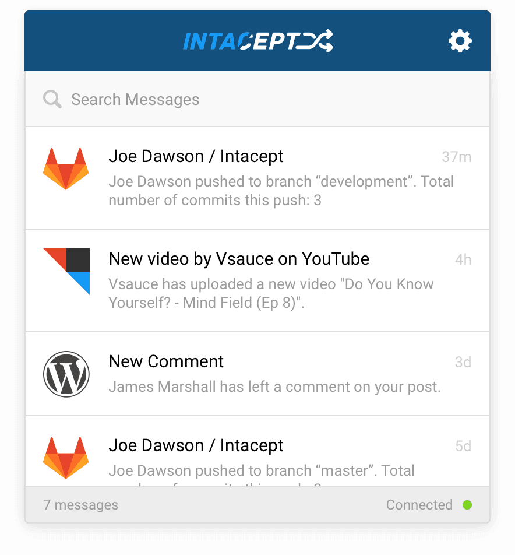
Task: Click the 37m timestamp on the first message
Action: tap(455, 157)
